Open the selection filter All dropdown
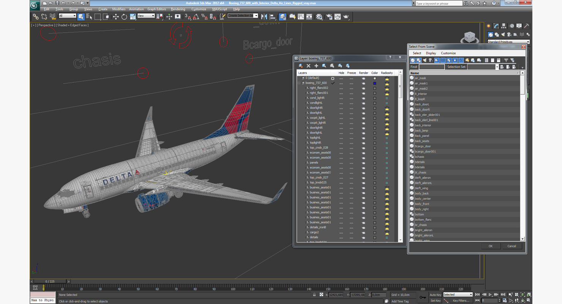This screenshot has height=304, width=562. pyautogui.click(x=68, y=16)
